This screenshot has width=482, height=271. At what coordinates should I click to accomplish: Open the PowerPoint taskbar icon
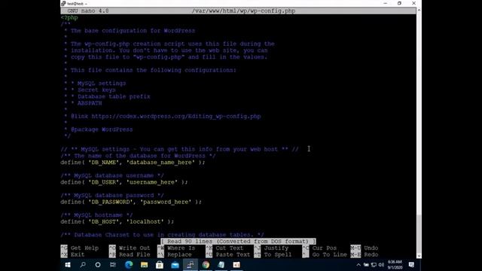(x=236, y=264)
